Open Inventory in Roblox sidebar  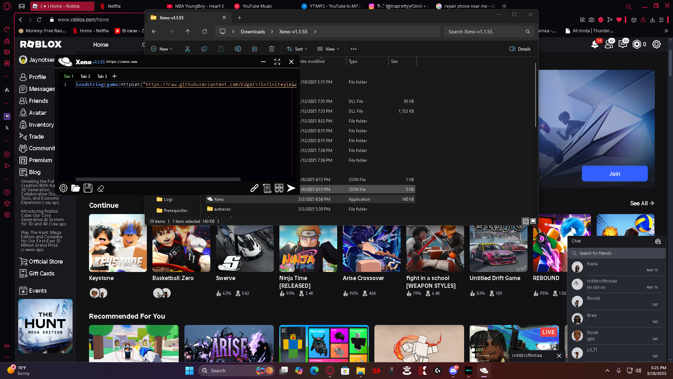click(36, 125)
